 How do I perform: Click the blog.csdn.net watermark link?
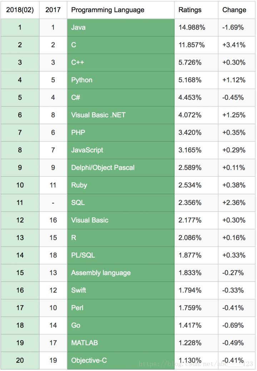click(196, 364)
